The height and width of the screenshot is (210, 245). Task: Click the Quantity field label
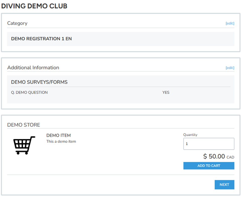pos(190,135)
